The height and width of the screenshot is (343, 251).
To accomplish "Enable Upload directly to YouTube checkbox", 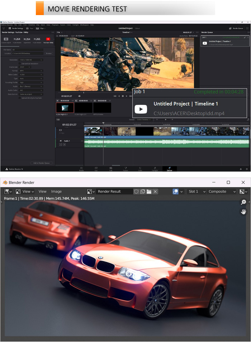I will tap(19, 98).
